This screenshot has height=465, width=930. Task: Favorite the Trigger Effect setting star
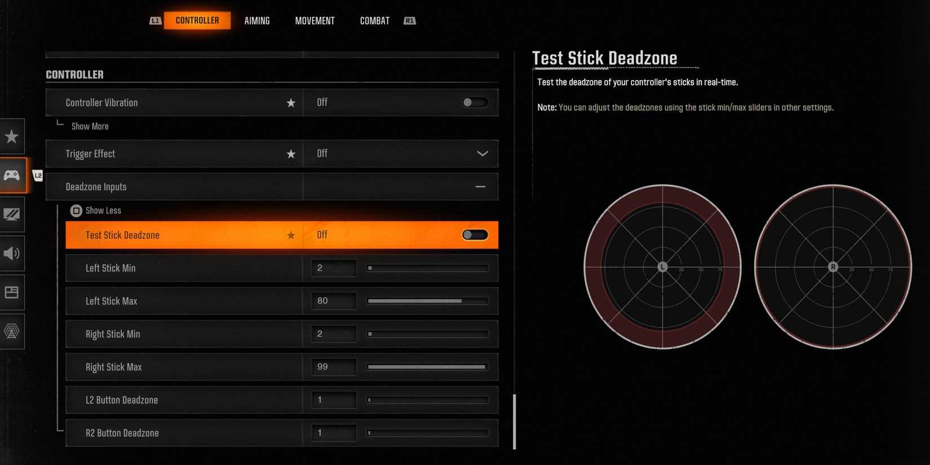pyautogui.click(x=291, y=154)
